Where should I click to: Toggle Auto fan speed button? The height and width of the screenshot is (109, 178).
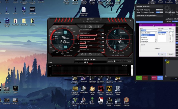tap(103, 52)
